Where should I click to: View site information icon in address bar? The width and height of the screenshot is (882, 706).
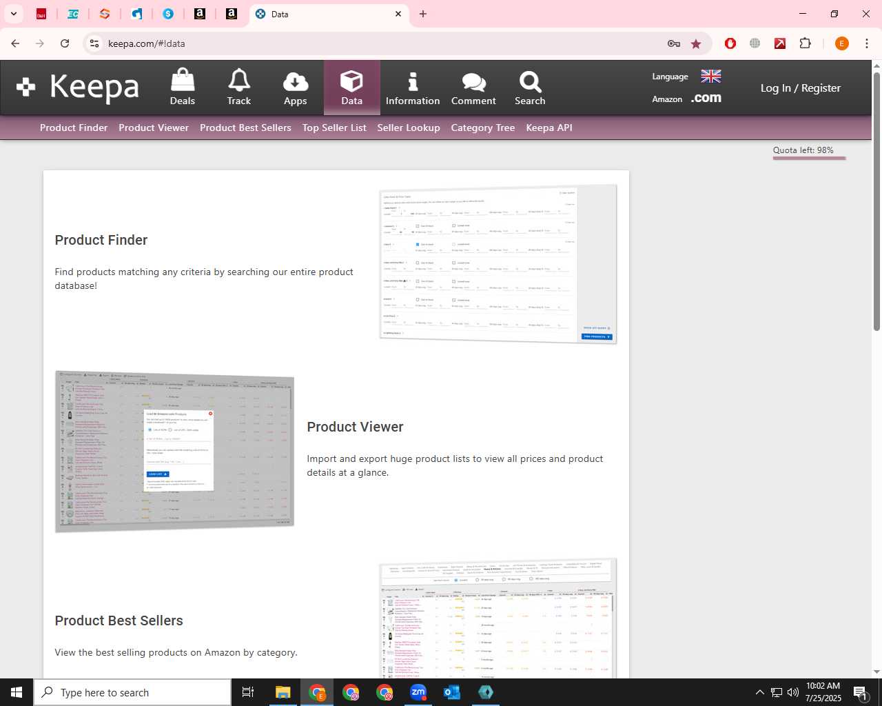point(94,43)
